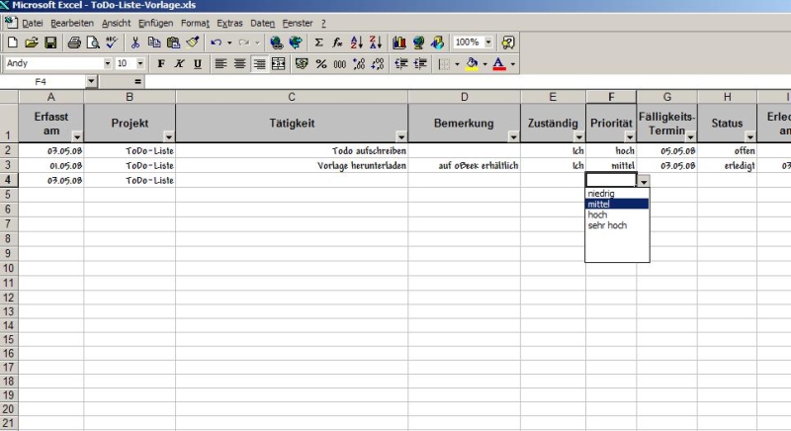Click the Cut scissors icon
The width and height of the screenshot is (791, 431).
point(134,43)
